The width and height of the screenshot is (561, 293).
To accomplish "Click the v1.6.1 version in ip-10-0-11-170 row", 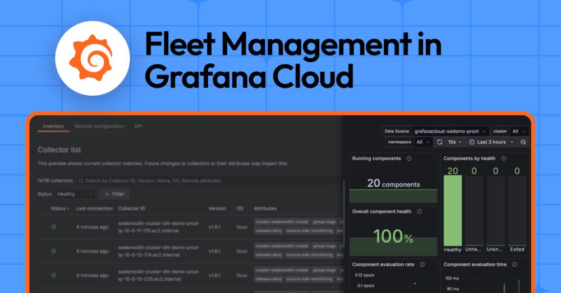I will (214, 227).
